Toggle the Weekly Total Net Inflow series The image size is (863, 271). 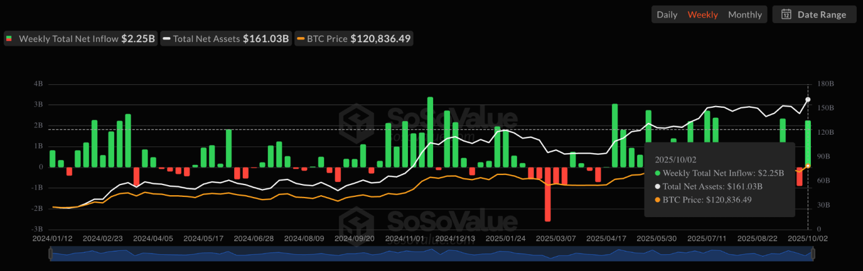pyautogui.click(x=80, y=39)
